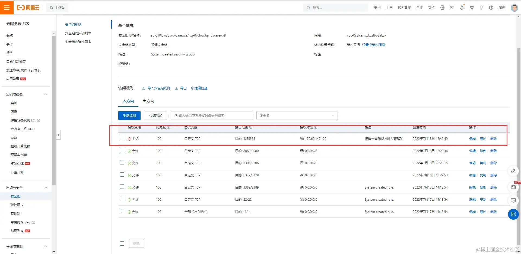Select the checkbox for the 179.60.147.122 deny rule
521x254 pixels.
[122, 138]
